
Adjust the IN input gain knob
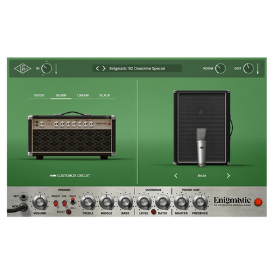click(47, 68)
